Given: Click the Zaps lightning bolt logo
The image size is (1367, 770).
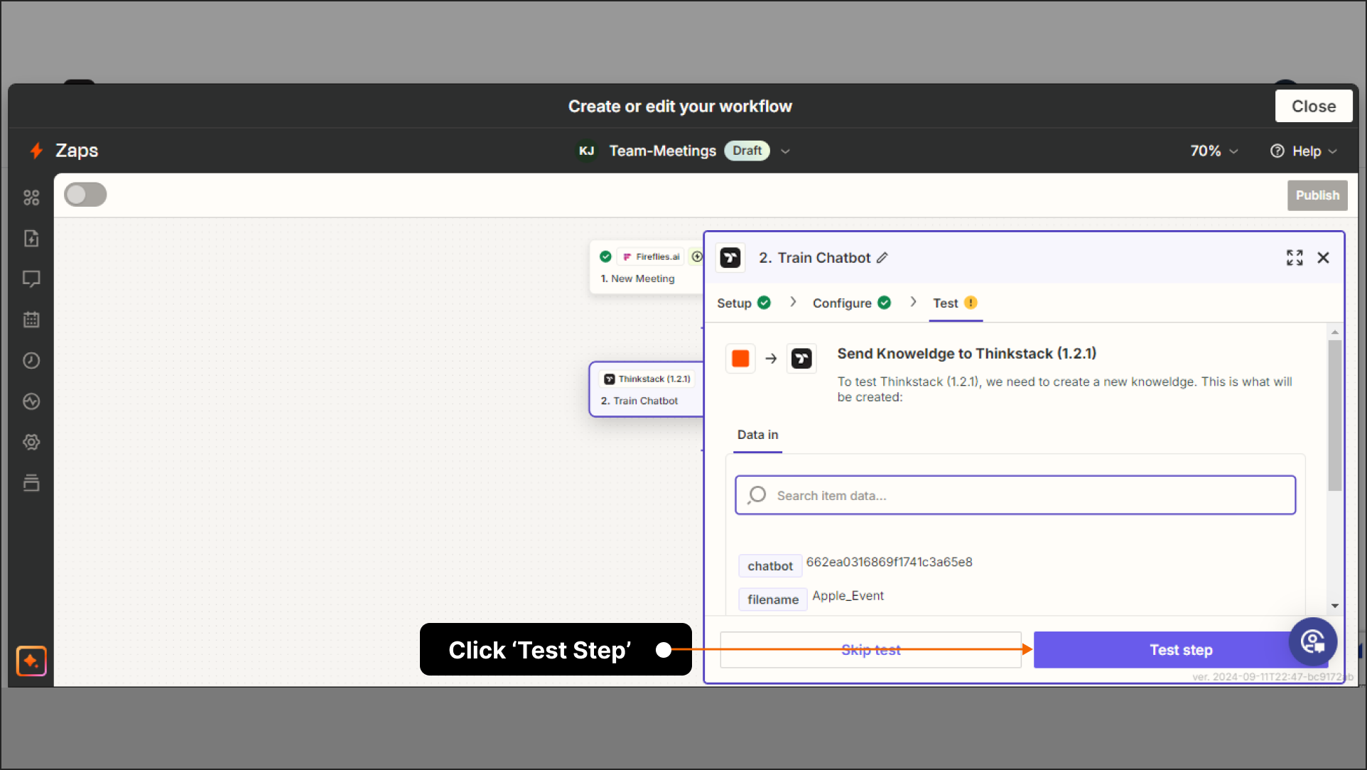Looking at the screenshot, I should tap(36, 151).
